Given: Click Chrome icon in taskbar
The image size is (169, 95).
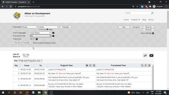Looking at the screenshot, I should click(45, 93).
